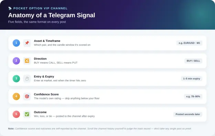The height and width of the screenshot is (136, 215).
Task: Select the orange number 4 circle
Action: click(16, 97)
